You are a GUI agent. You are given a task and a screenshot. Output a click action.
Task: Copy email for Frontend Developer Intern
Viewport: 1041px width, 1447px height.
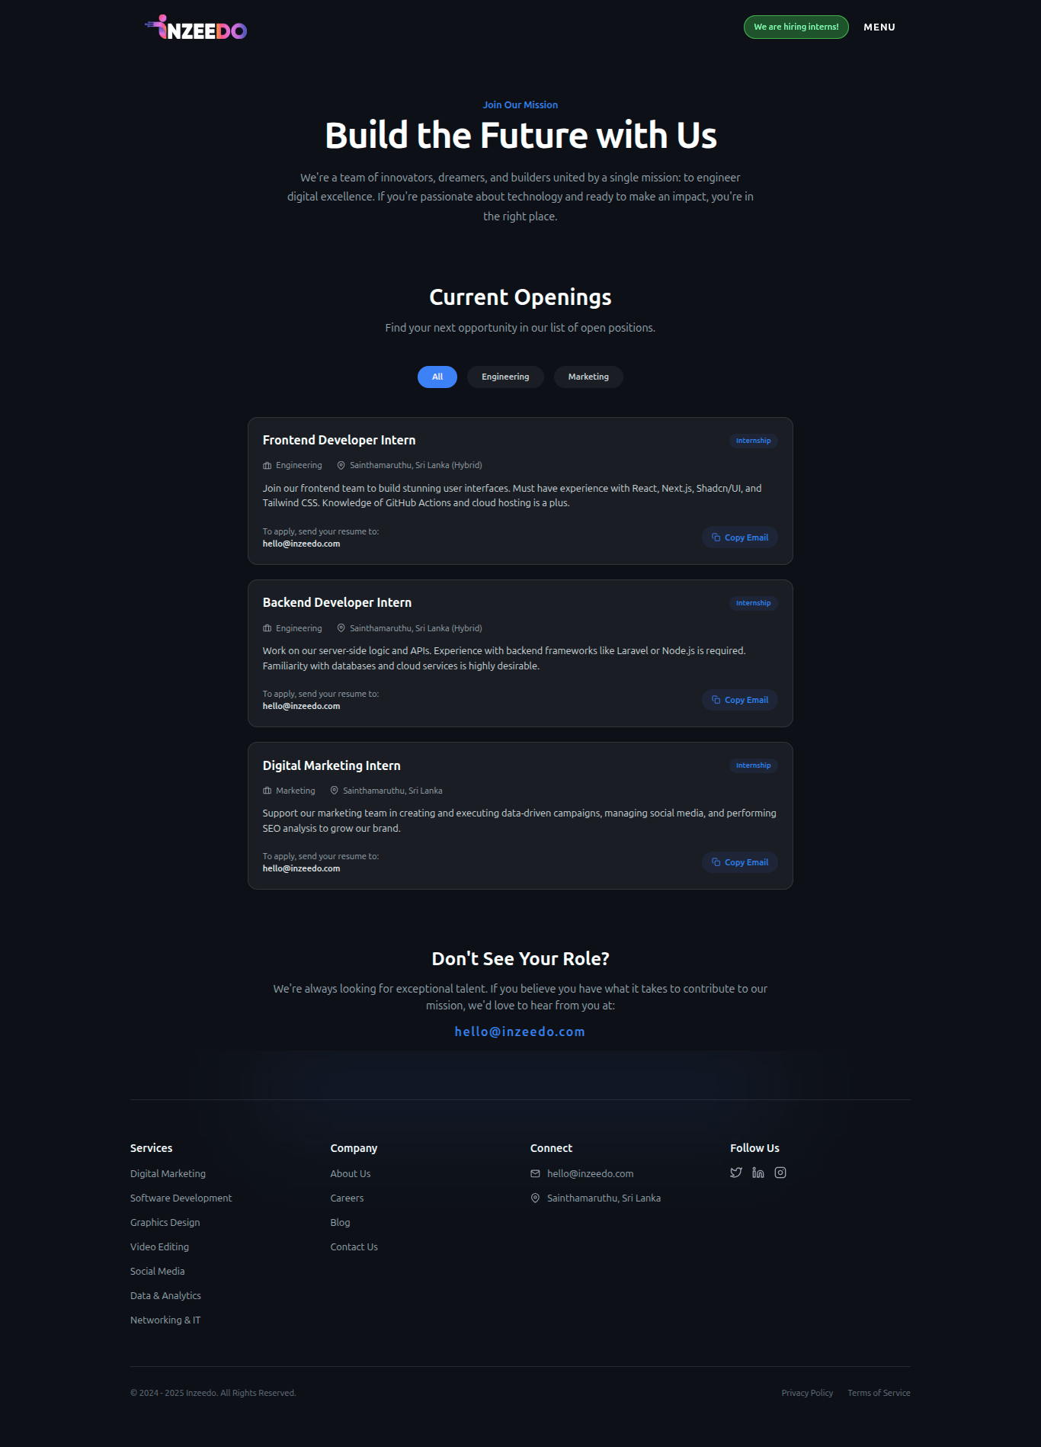739,537
